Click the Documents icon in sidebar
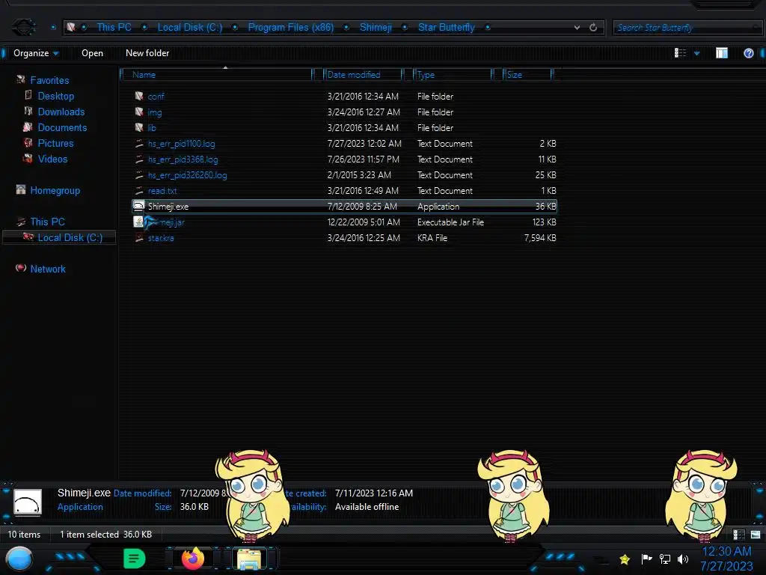The height and width of the screenshot is (575, 766). (x=28, y=127)
